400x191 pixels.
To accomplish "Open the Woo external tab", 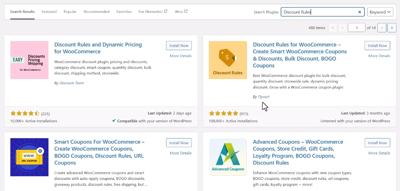I will pos(181,12).
